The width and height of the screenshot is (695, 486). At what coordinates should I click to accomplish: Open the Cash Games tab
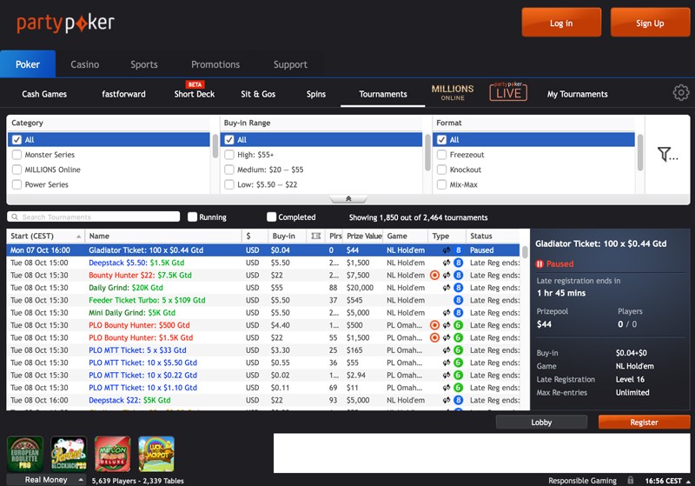pyautogui.click(x=44, y=94)
